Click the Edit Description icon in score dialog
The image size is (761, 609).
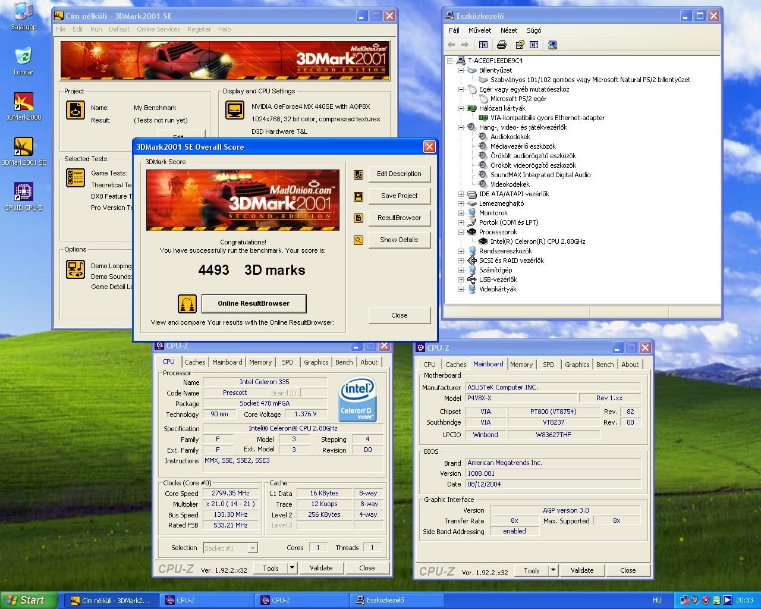(359, 174)
